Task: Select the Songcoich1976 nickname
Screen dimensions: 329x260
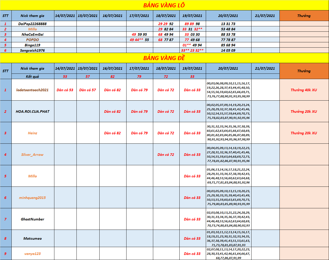Action: coord(33,50)
